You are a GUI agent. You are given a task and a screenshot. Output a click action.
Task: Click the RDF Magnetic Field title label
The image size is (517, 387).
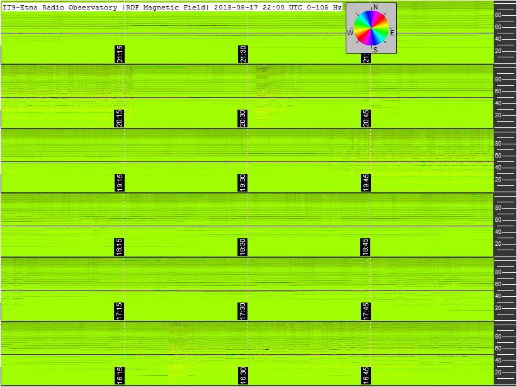pos(165,8)
